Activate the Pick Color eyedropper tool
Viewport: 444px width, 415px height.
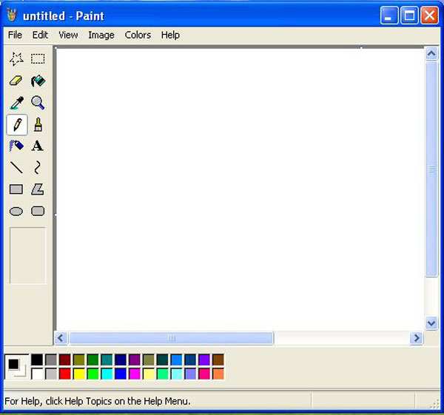click(x=16, y=103)
